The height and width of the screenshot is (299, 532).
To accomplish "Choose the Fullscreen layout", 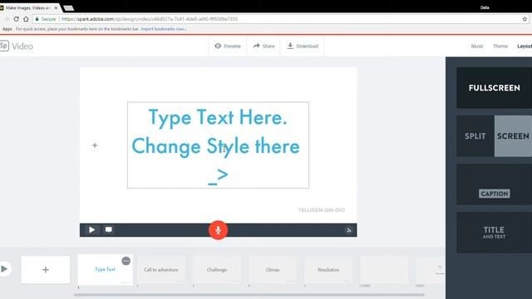I will (494, 88).
